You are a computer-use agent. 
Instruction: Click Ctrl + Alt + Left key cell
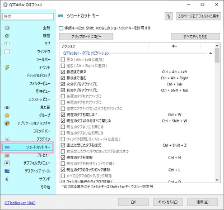pos(175,72)
